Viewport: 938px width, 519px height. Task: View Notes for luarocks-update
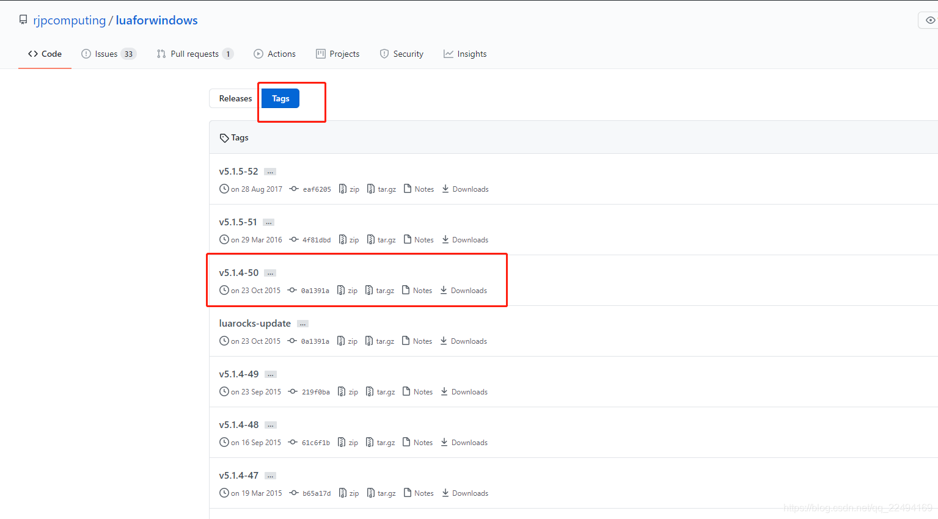pyautogui.click(x=417, y=341)
